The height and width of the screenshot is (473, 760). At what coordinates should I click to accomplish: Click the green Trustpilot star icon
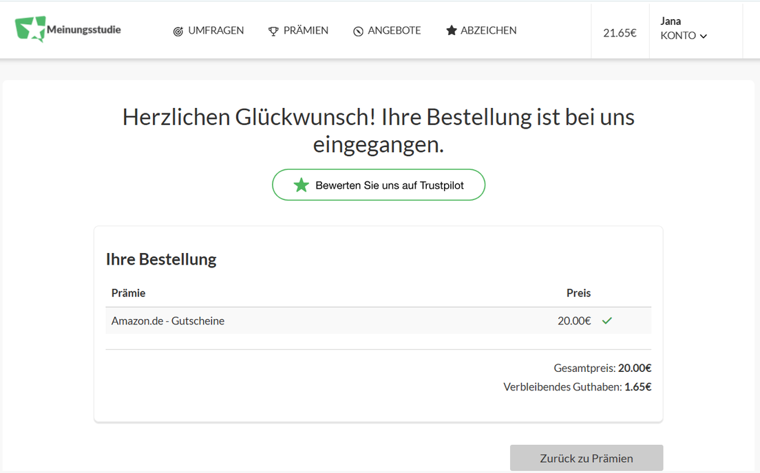[301, 185]
